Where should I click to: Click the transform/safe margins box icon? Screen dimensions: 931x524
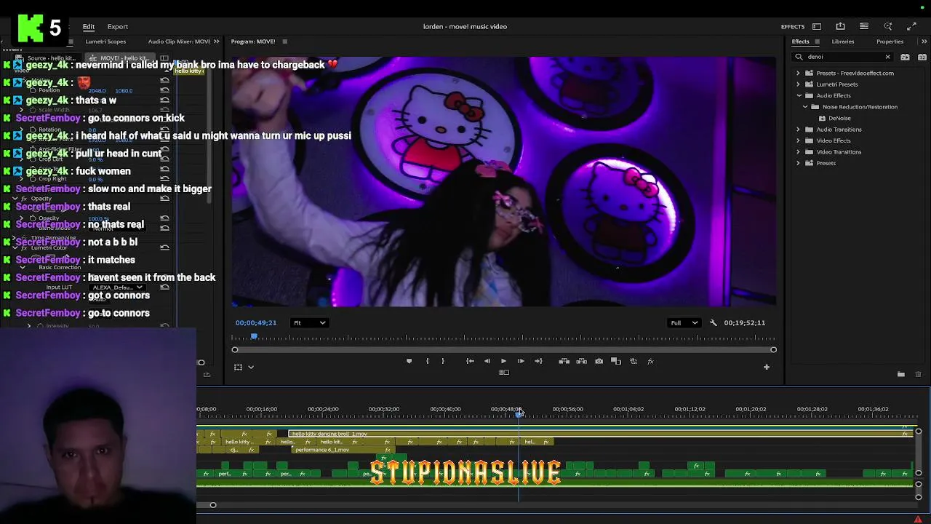tap(238, 367)
